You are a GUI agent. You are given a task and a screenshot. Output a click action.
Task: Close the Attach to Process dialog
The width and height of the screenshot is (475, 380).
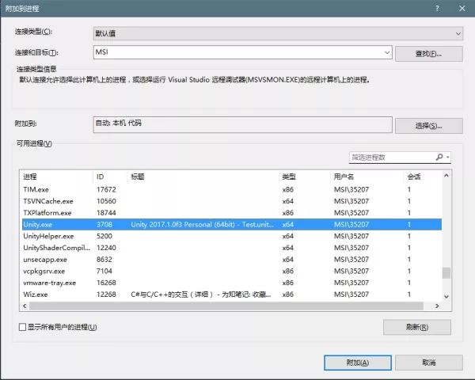click(x=462, y=9)
